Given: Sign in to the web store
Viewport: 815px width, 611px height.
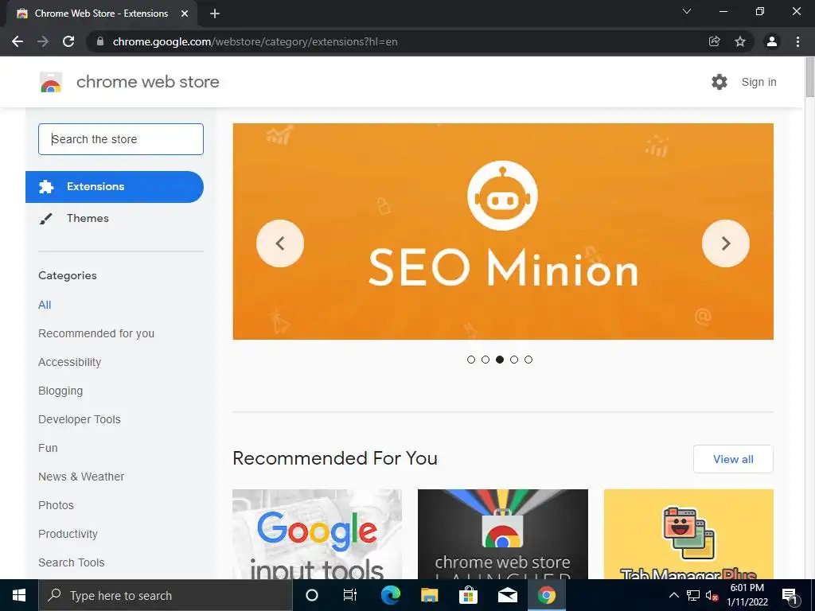Looking at the screenshot, I should click(x=758, y=82).
